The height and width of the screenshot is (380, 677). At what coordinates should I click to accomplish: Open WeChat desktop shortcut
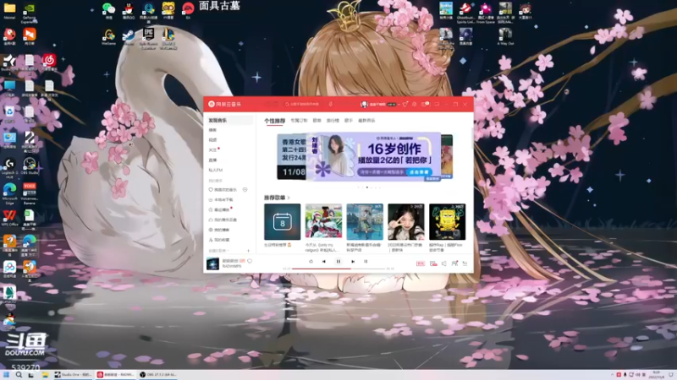pyautogui.click(x=109, y=11)
